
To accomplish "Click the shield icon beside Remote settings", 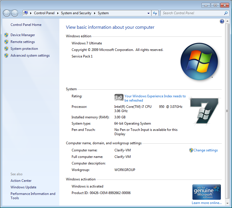I will (x=6, y=42).
